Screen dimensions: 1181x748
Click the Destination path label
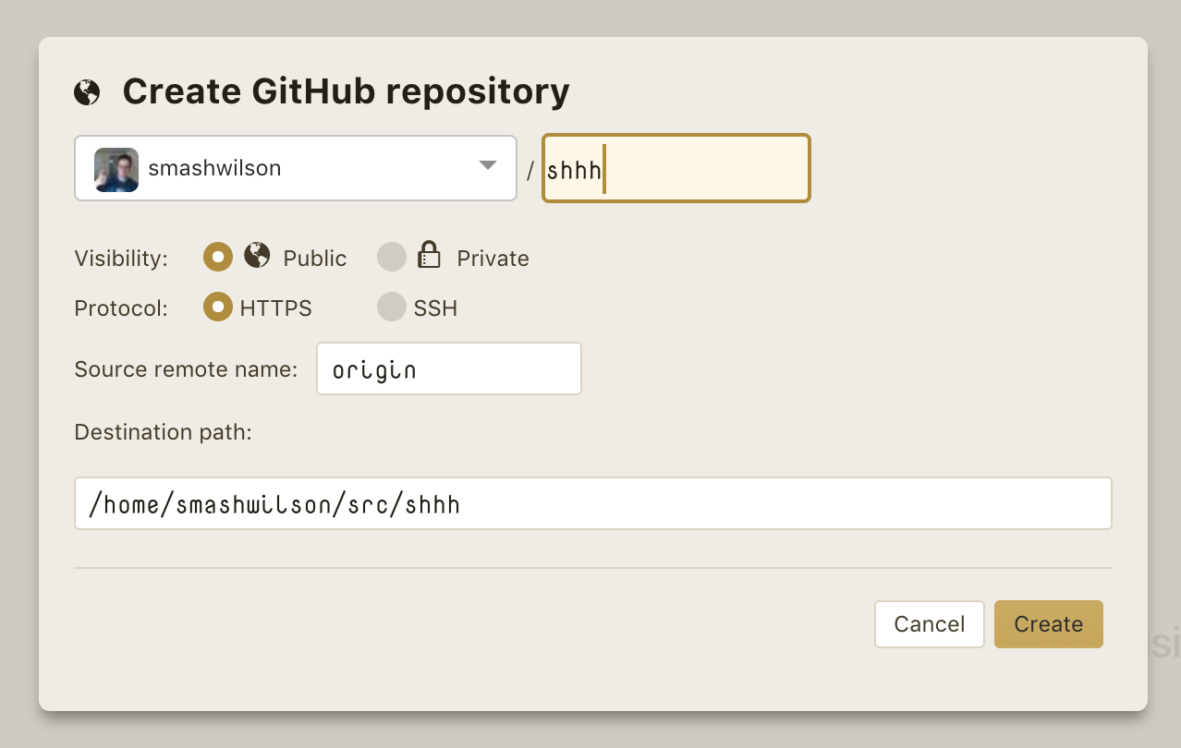[163, 432]
